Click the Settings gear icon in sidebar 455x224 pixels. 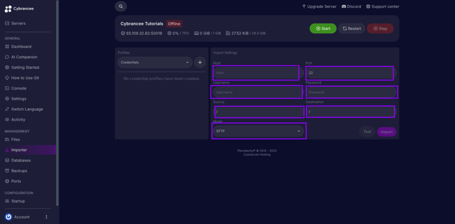click(7, 99)
